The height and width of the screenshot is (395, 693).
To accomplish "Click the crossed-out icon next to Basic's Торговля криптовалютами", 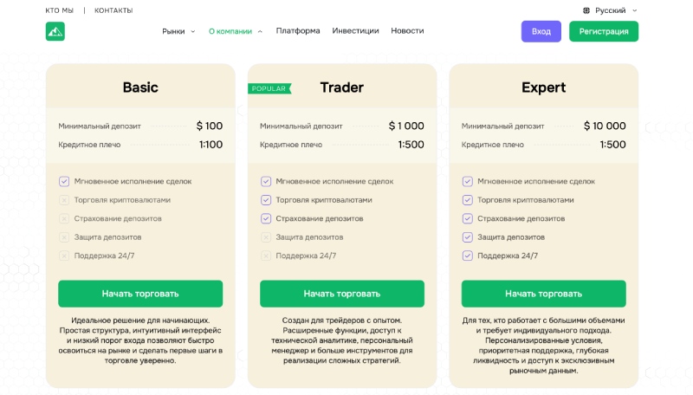I will coord(64,200).
